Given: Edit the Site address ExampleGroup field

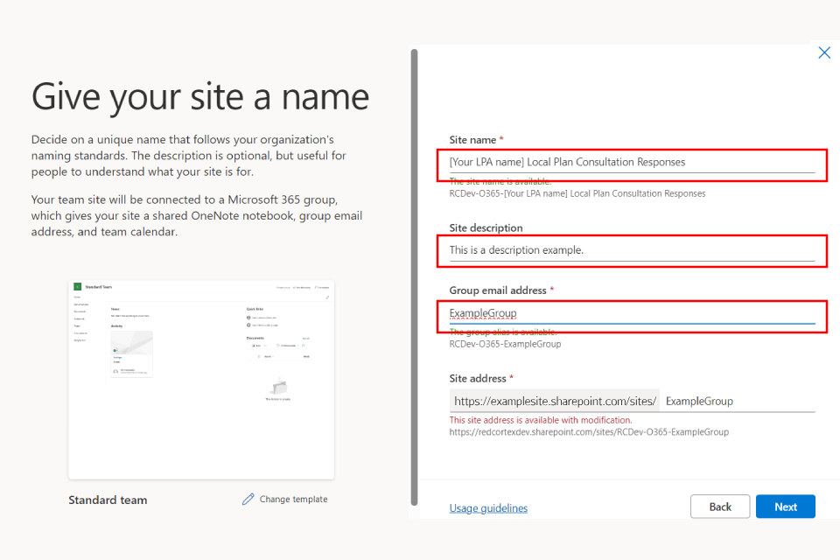Looking at the screenshot, I should tap(737, 401).
